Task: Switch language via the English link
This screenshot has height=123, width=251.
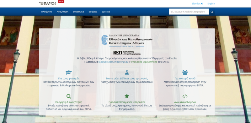Action: pyautogui.click(x=211, y=4)
